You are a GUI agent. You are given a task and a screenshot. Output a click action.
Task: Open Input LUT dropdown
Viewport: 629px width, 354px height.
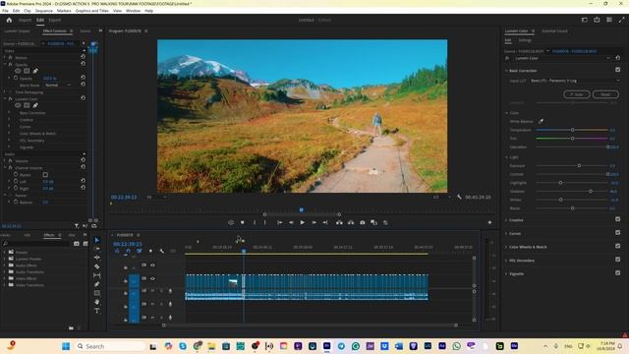[x=574, y=81]
